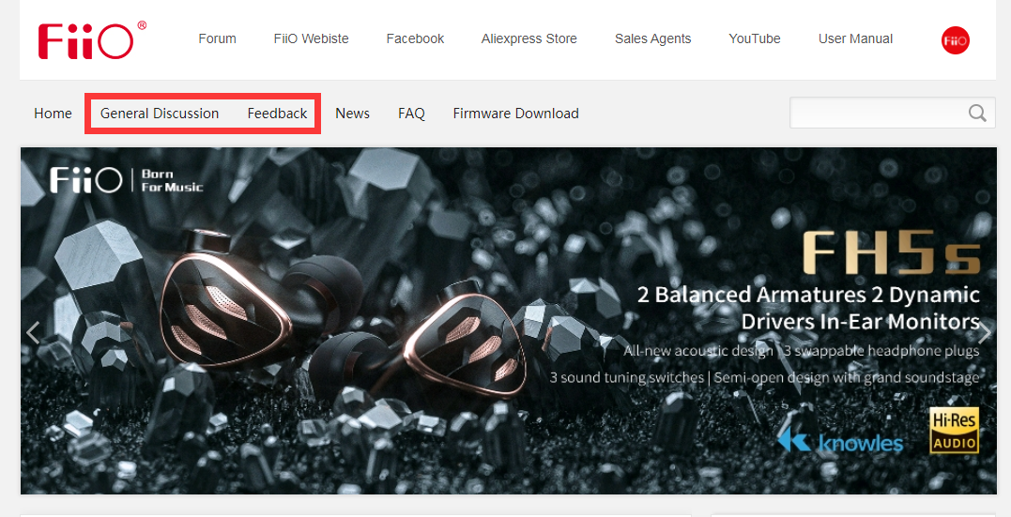Open the General Discussion section
This screenshot has width=1011, height=517.
point(160,114)
